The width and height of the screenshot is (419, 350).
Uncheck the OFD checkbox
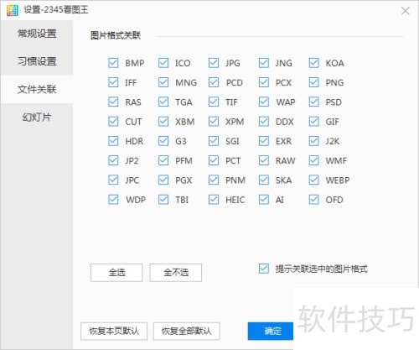[314, 200]
